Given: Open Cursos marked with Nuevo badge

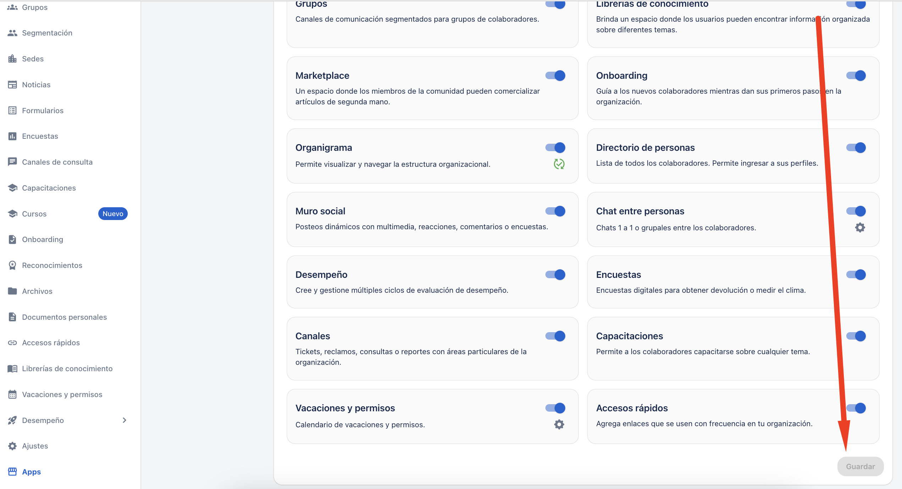Looking at the screenshot, I should click(x=34, y=214).
